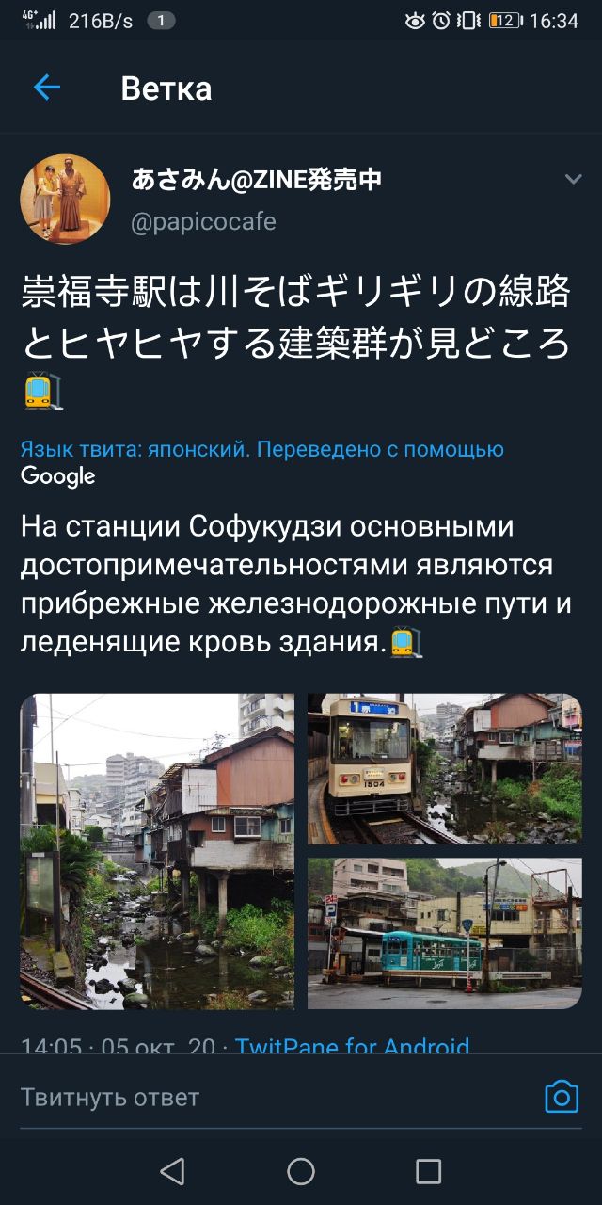
Task: Tap the alarm clock status icon
Action: (441, 20)
